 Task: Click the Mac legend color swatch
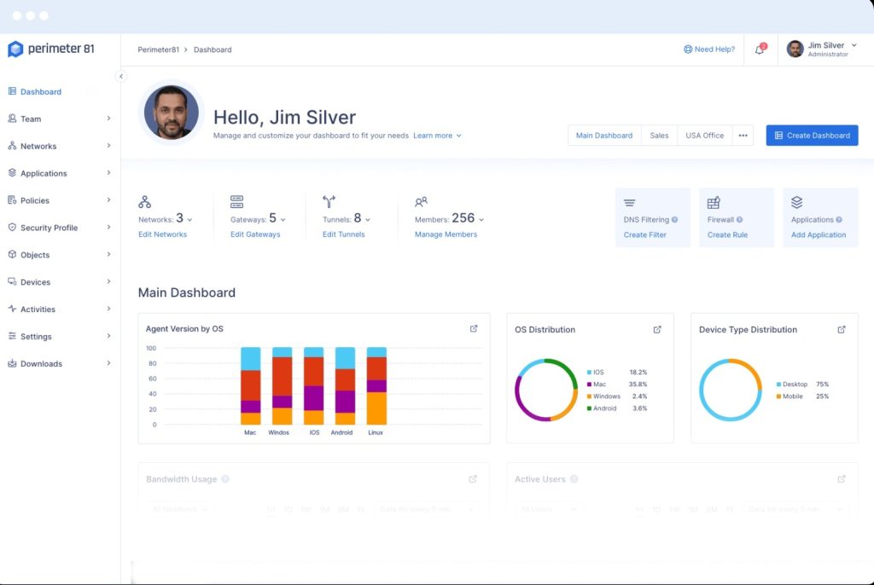(589, 385)
